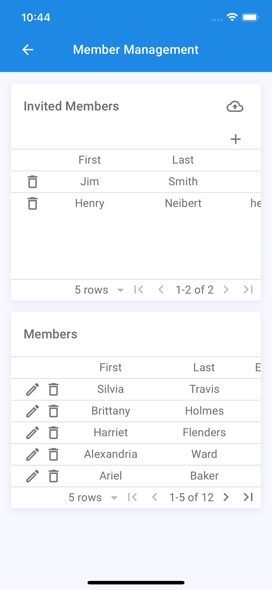272x590 pixels.
Task: Jump to last page of Members
Action: pos(248,497)
